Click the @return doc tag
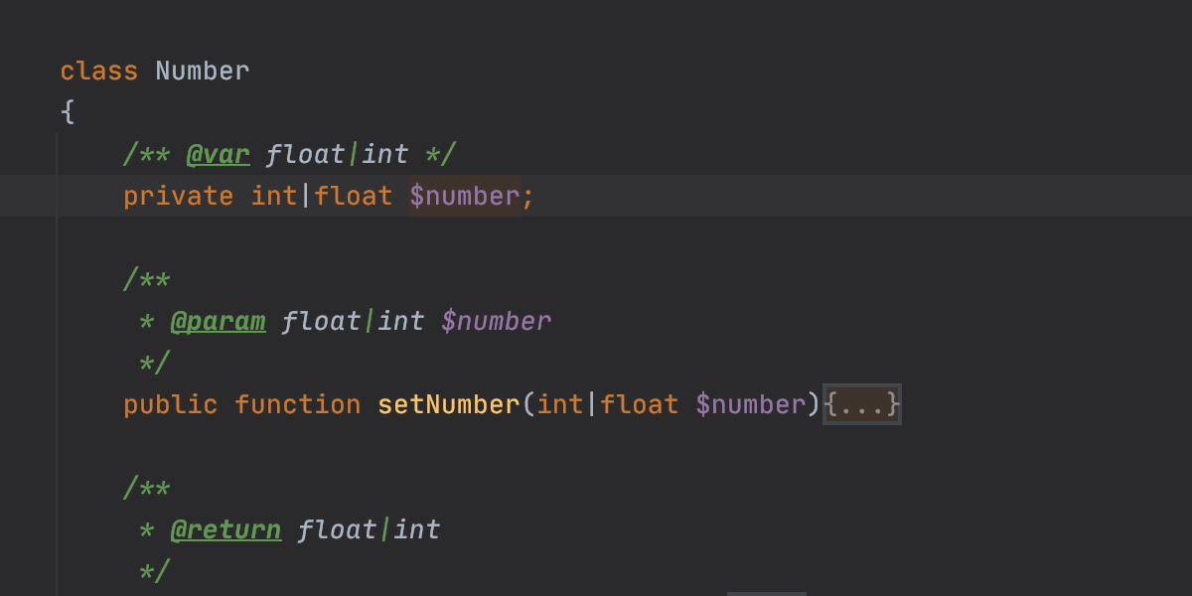1192x596 pixels. (x=225, y=529)
